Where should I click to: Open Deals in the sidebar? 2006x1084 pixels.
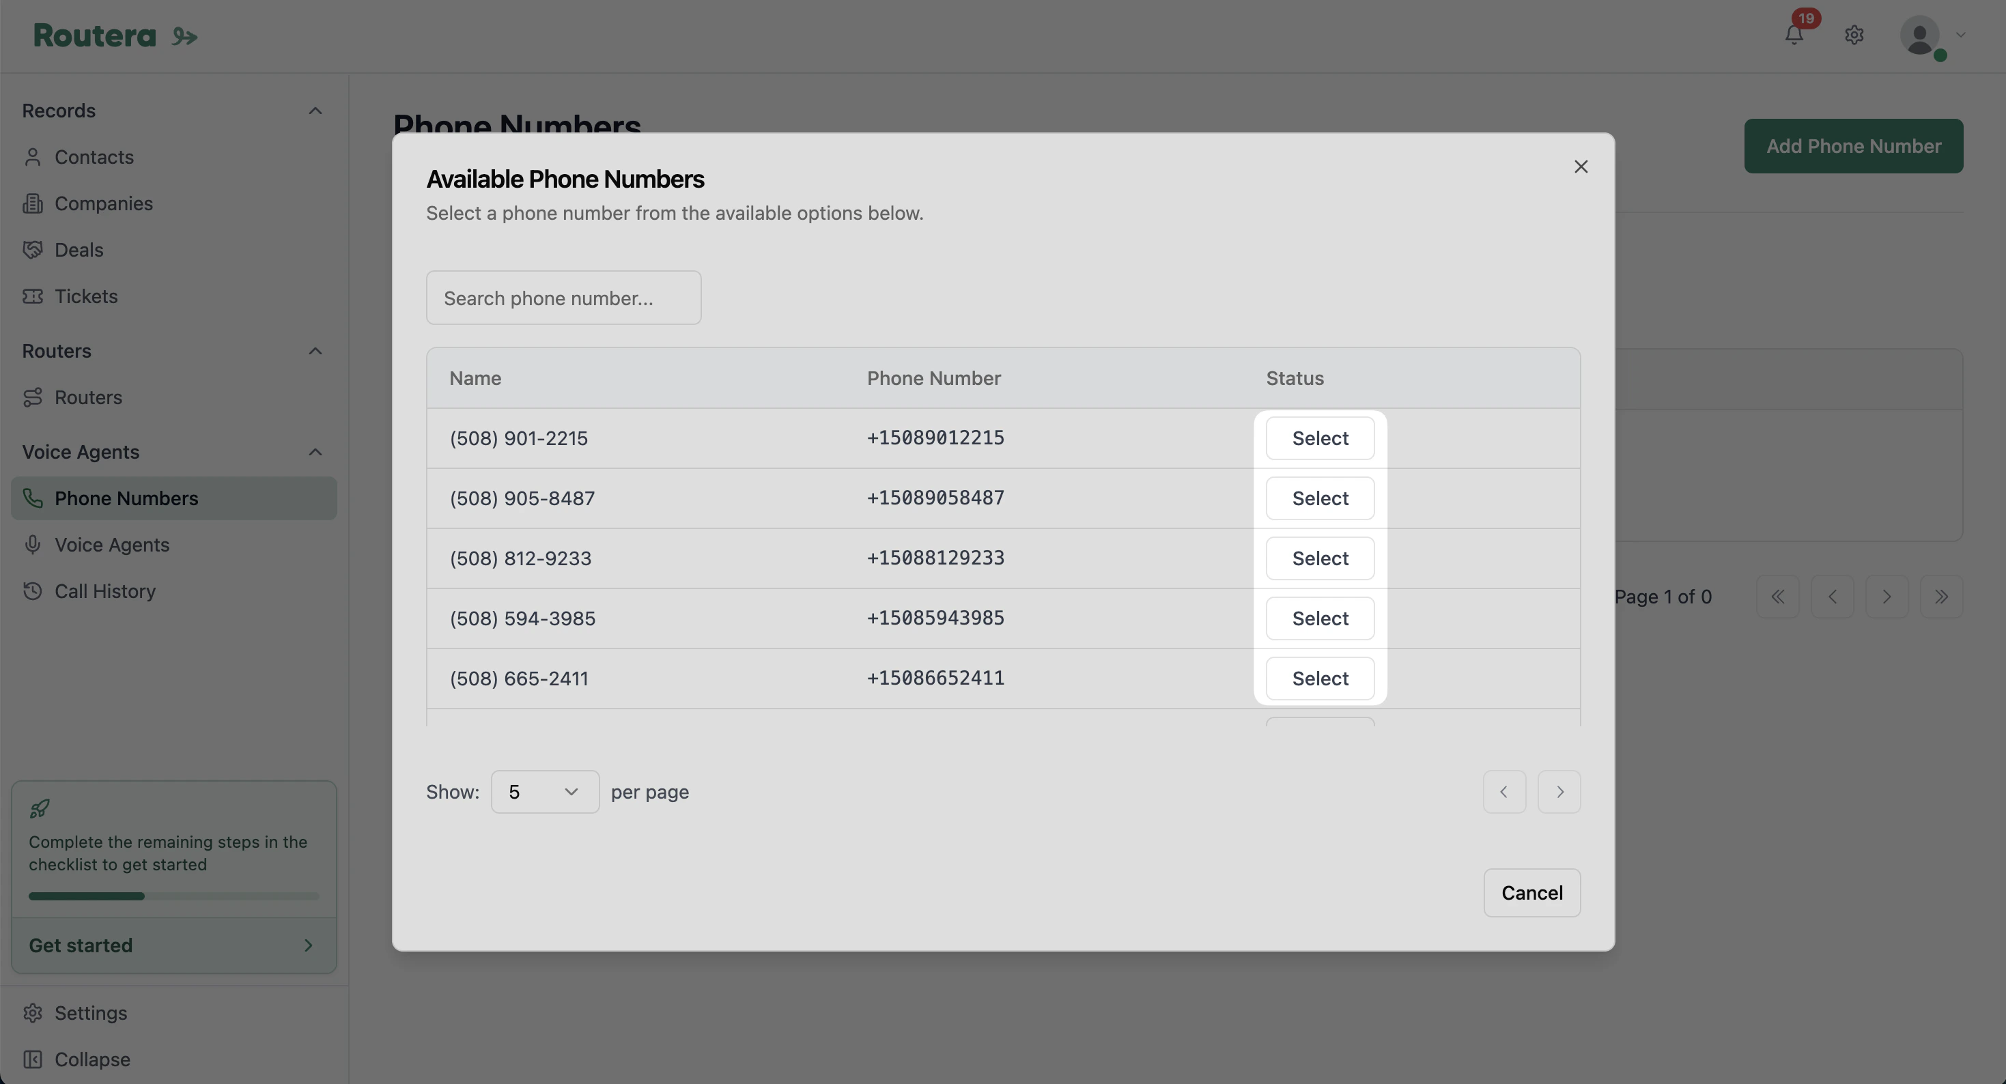[x=173, y=250]
